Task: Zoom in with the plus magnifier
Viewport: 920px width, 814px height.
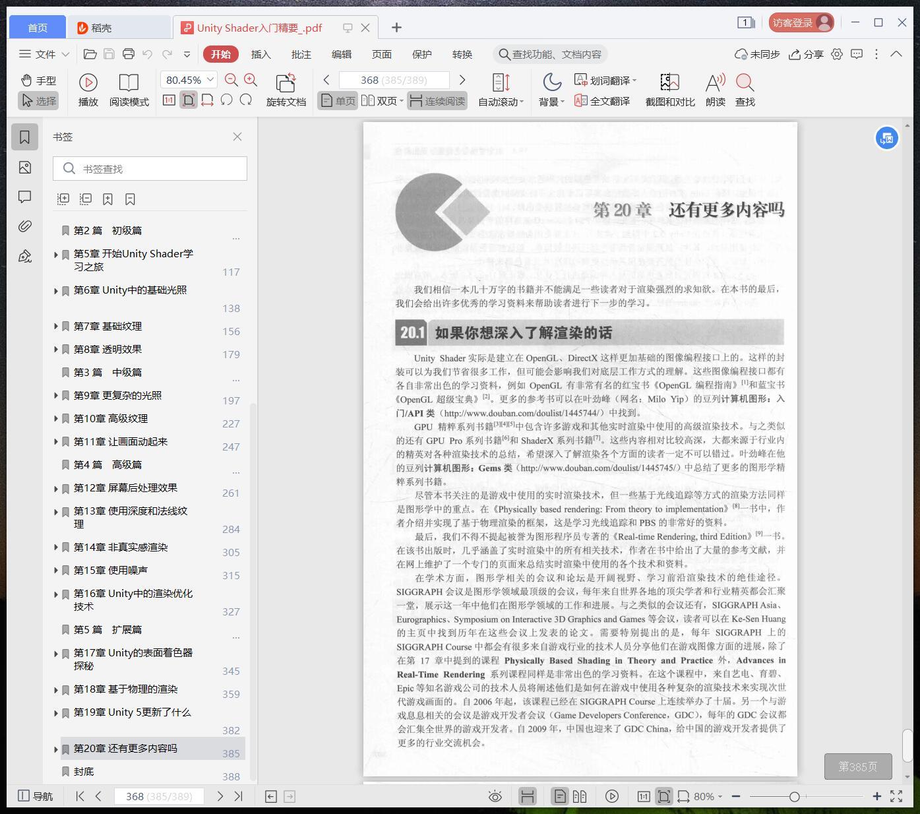Action: click(251, 80)
